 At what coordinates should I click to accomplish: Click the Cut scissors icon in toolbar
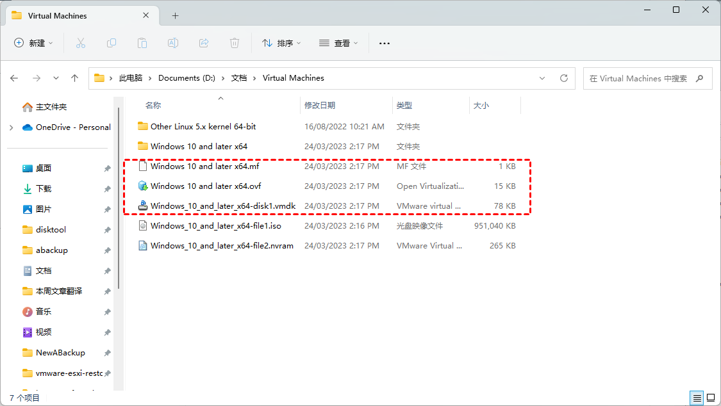(x=80, y=43)
